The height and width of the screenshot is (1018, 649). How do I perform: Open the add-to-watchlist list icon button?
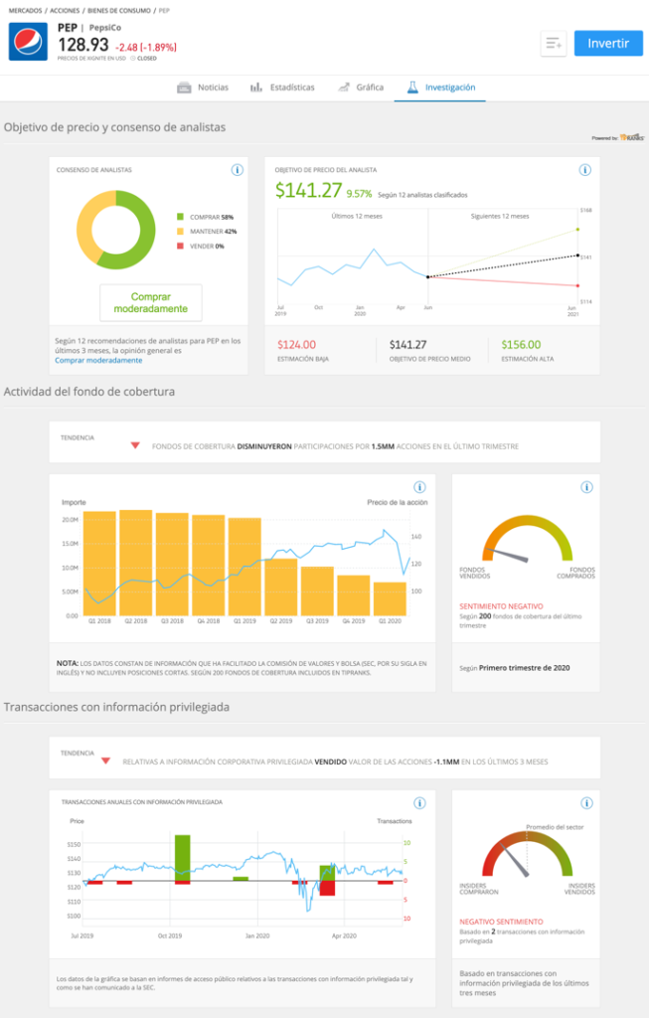pyautogui.click(x=554, y=44)
